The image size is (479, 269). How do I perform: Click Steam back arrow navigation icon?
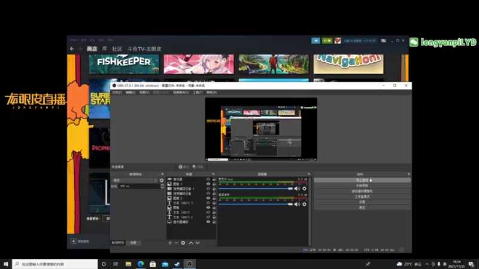point(72,49)
